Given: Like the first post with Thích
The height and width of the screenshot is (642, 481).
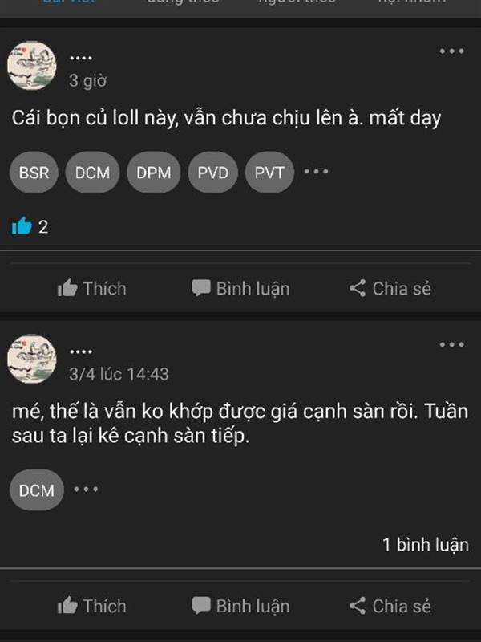Looking at the screenshot, I should (91, 289).
